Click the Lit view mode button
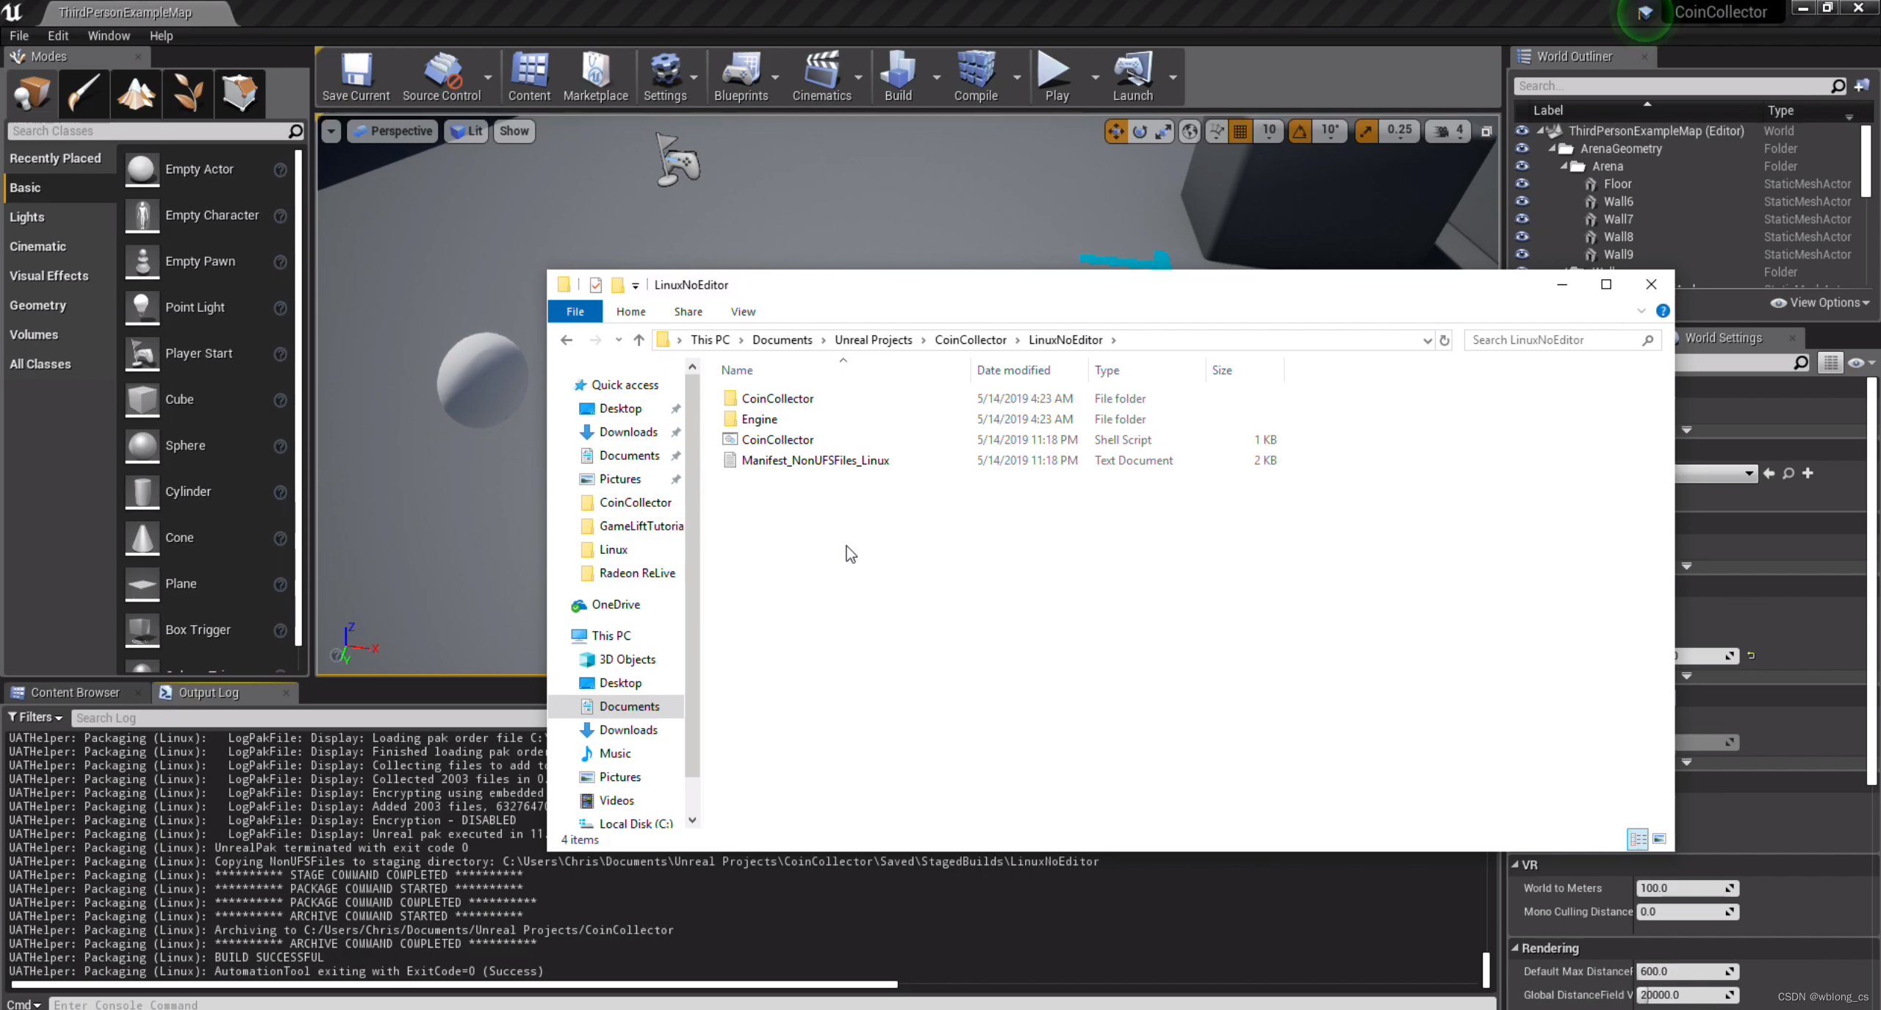 pyautogui.click(x=467, y=131)
